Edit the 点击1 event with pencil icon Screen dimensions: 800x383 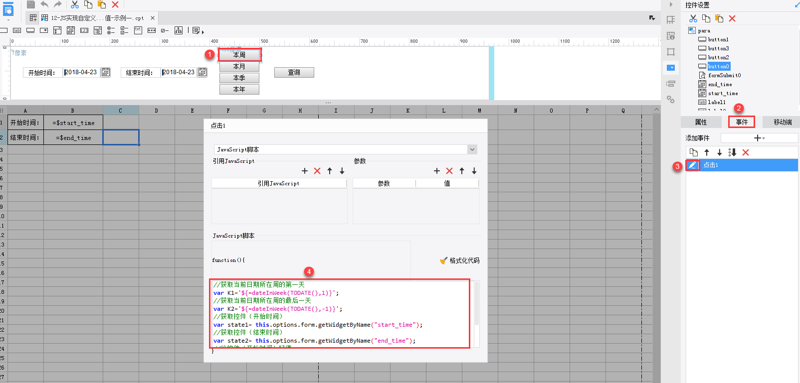point(692,165)
